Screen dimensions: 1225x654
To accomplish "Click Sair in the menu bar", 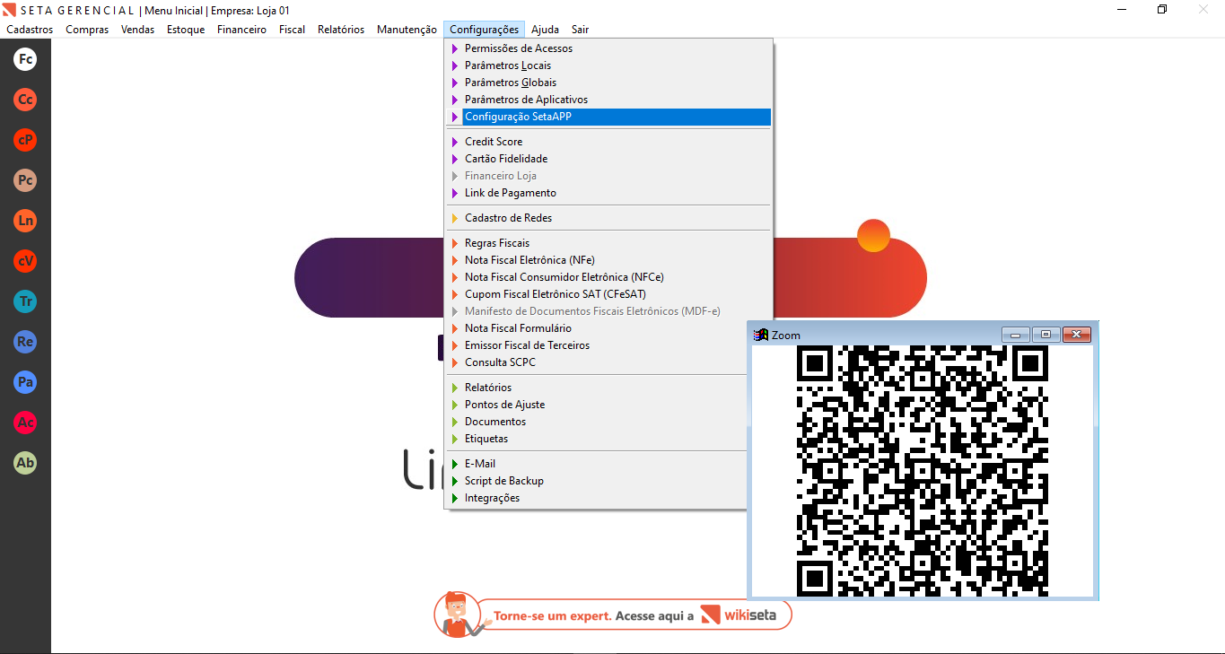I will (580, 30).
